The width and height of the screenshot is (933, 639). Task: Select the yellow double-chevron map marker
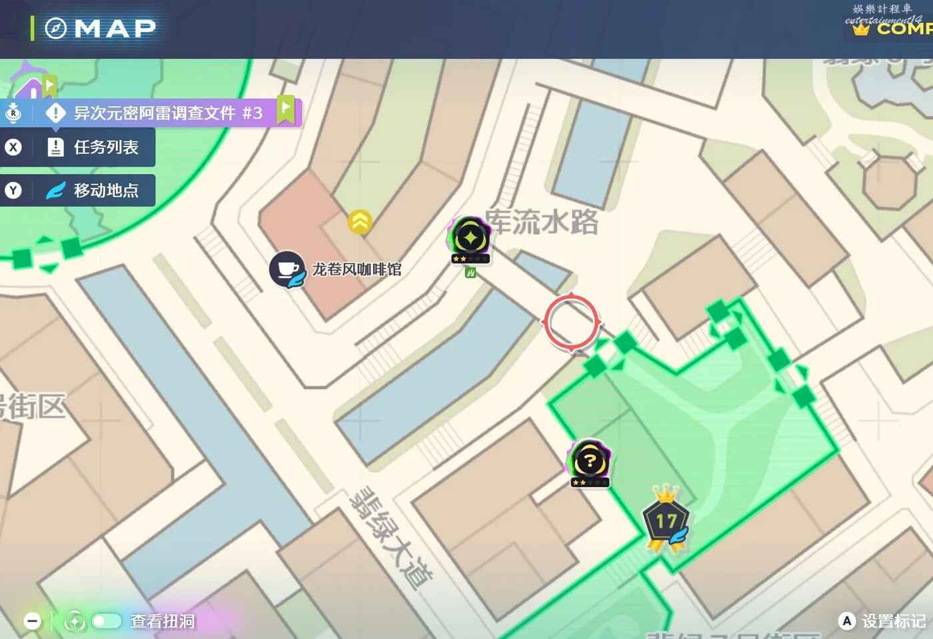(x=360, y=222)
